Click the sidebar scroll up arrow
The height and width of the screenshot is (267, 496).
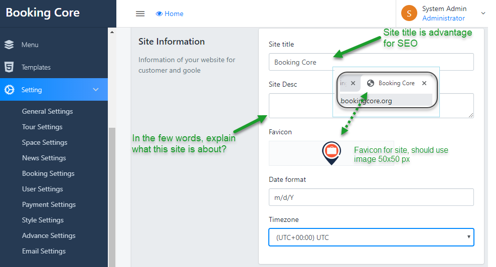pos(112,33)
